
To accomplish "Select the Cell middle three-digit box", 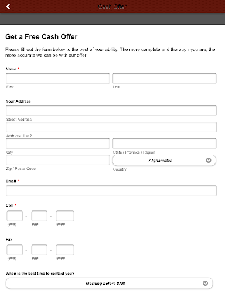I will [x=39, y=216].
